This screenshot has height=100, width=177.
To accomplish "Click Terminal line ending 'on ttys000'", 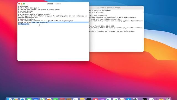I will click(100, 11).
